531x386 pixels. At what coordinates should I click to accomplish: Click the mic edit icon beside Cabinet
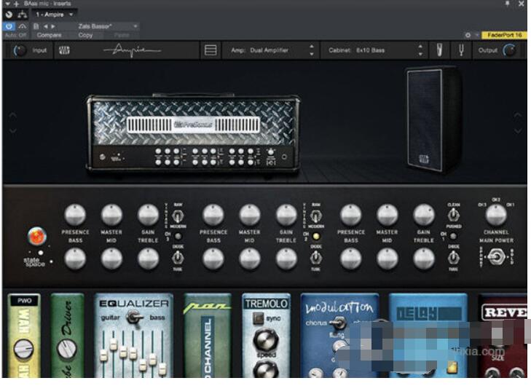[x=440, y=50]
